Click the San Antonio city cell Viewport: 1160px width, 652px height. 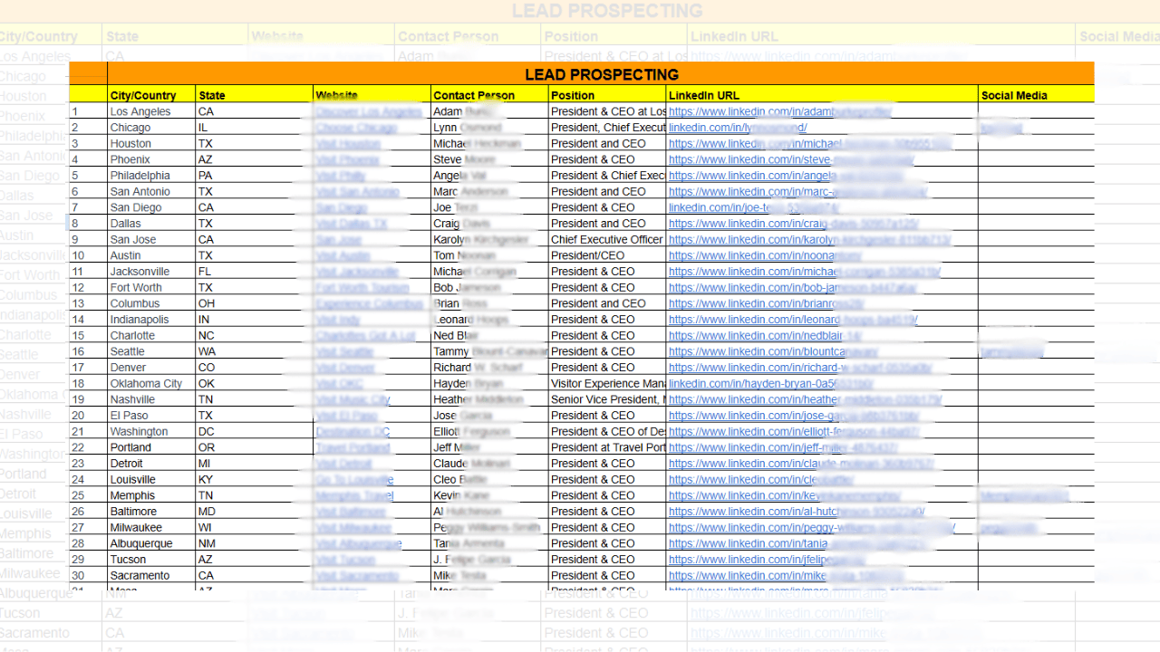[151, 191]
